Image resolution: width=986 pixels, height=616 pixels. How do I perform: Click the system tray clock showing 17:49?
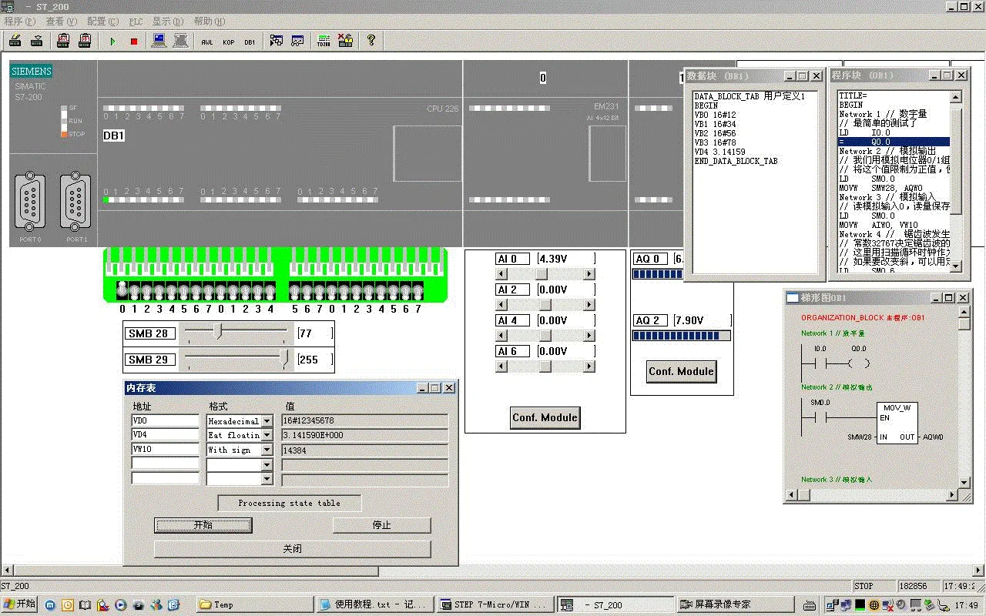coord(966,605)
